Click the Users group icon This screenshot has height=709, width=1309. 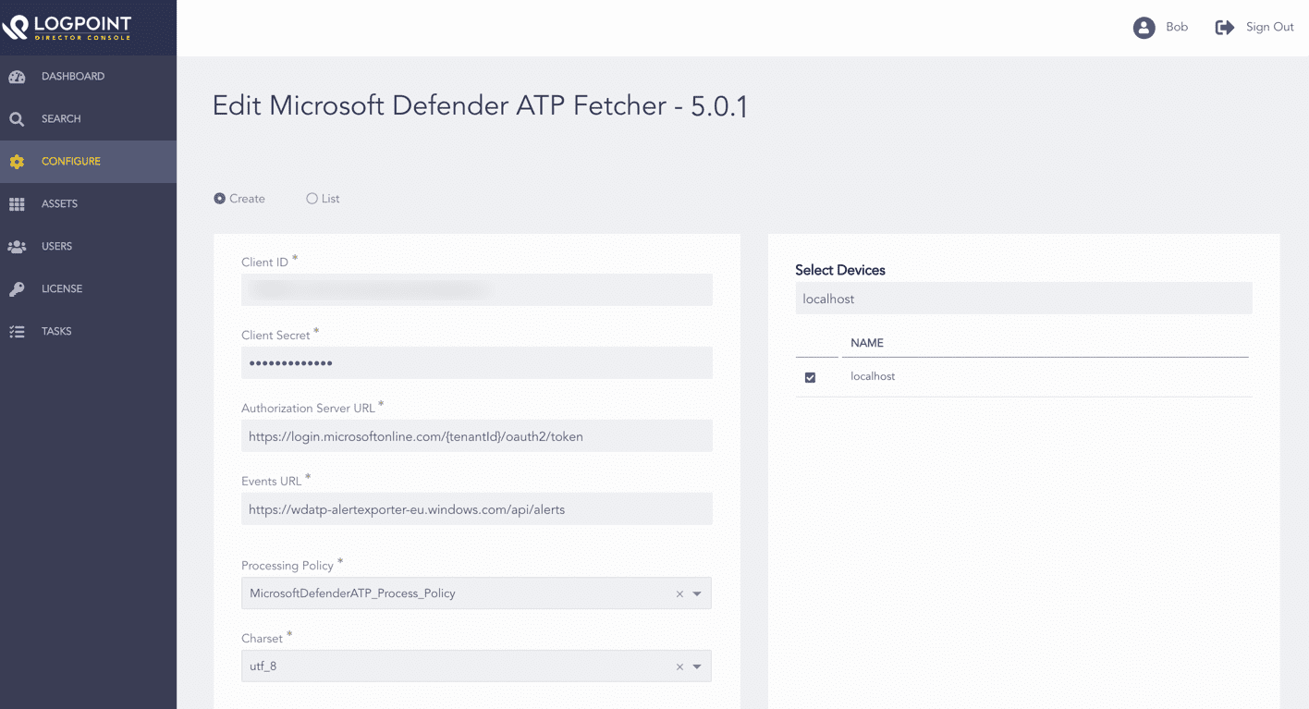point(17,247)
